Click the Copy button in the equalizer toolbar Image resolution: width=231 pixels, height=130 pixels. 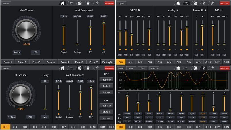click(142, 68)
